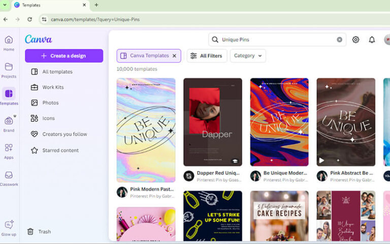Open the Dapper Red template thumbnail

213,122
